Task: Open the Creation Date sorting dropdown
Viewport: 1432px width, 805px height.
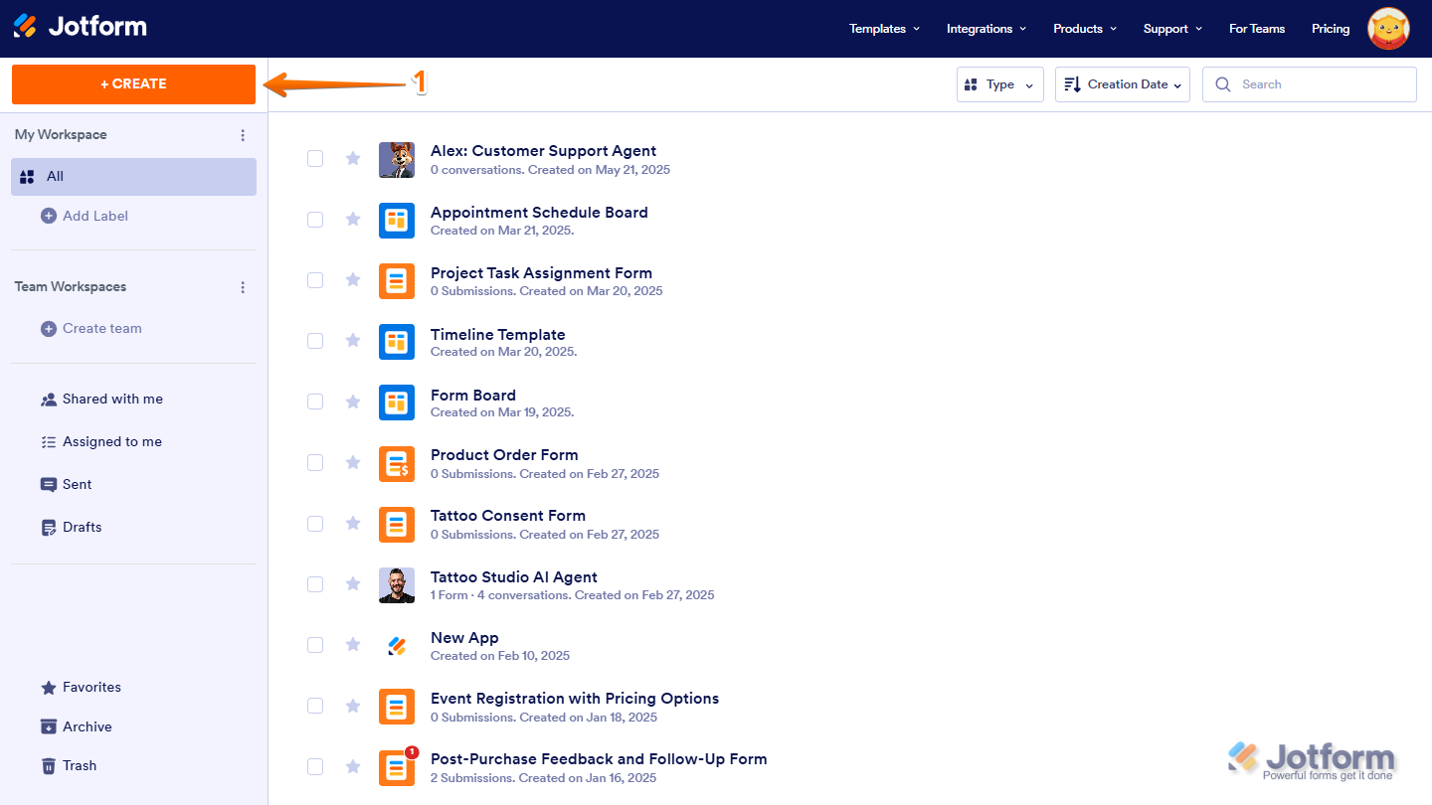Action: click(x=1122, y=84)
